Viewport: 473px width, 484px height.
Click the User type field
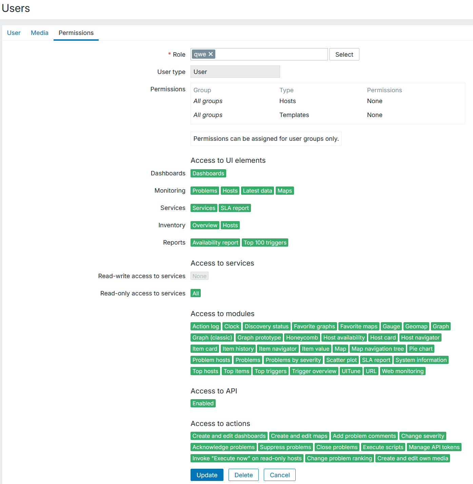tap(235, 72)
